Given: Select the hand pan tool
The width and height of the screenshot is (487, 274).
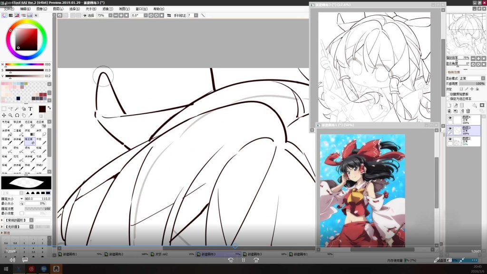Looking at the screenshot, I should pyautogui.click(x=24, y=115).
